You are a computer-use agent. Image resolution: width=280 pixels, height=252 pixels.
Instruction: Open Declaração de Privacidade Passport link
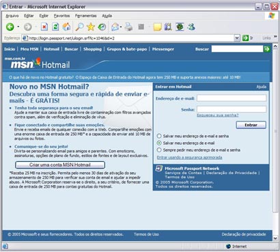[x=232, y=173]
